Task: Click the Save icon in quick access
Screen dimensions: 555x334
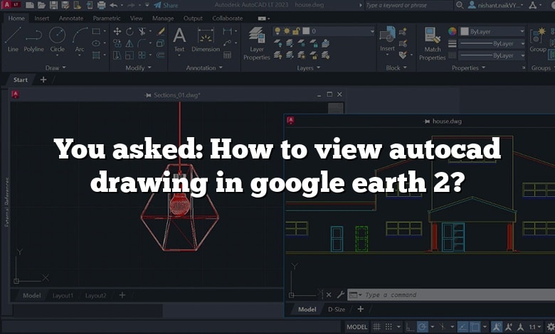Action: click(53, 5)
